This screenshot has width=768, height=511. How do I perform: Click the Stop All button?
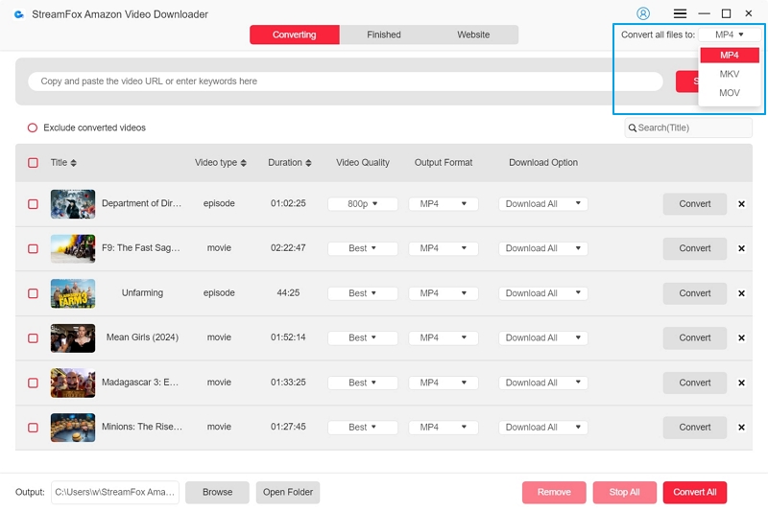pyautogui.click(x=625, y=493)
